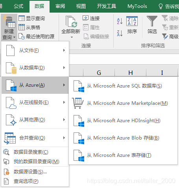Click the 数据源设置 gear document icon
The width and height of the screenshot is (179, 188).
[x=6, y=172]
